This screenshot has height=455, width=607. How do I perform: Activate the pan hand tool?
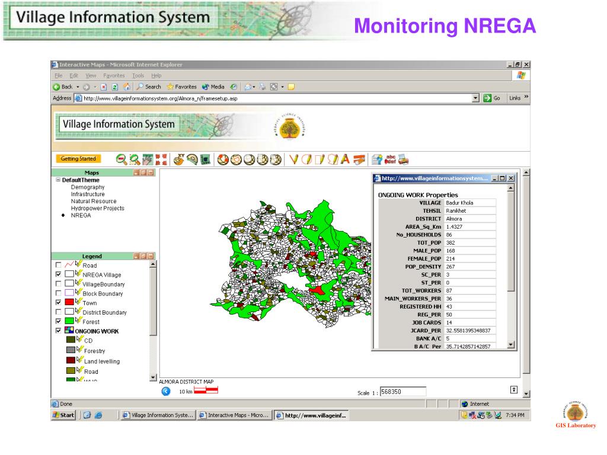coord(148,159)
